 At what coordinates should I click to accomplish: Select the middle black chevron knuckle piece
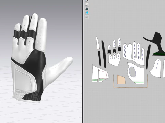click(x=114, y=51)
